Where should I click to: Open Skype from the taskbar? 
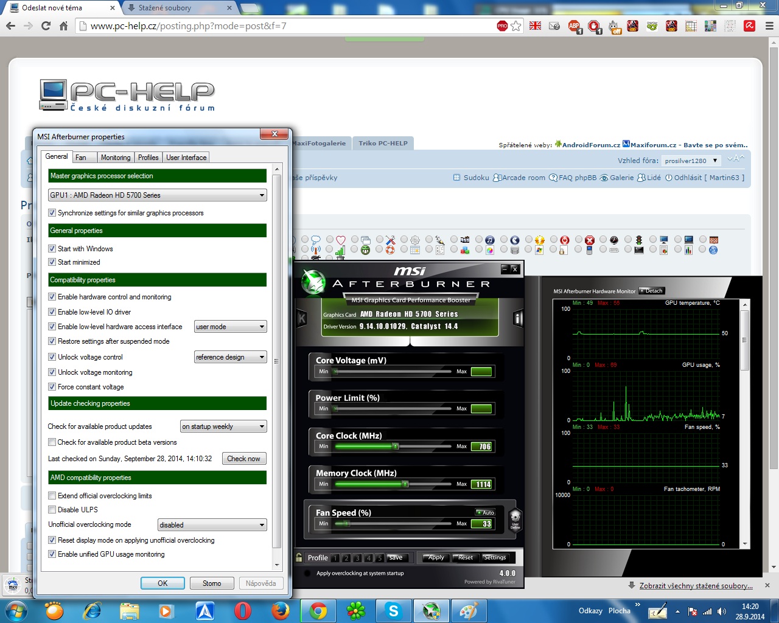coord(393,611)
